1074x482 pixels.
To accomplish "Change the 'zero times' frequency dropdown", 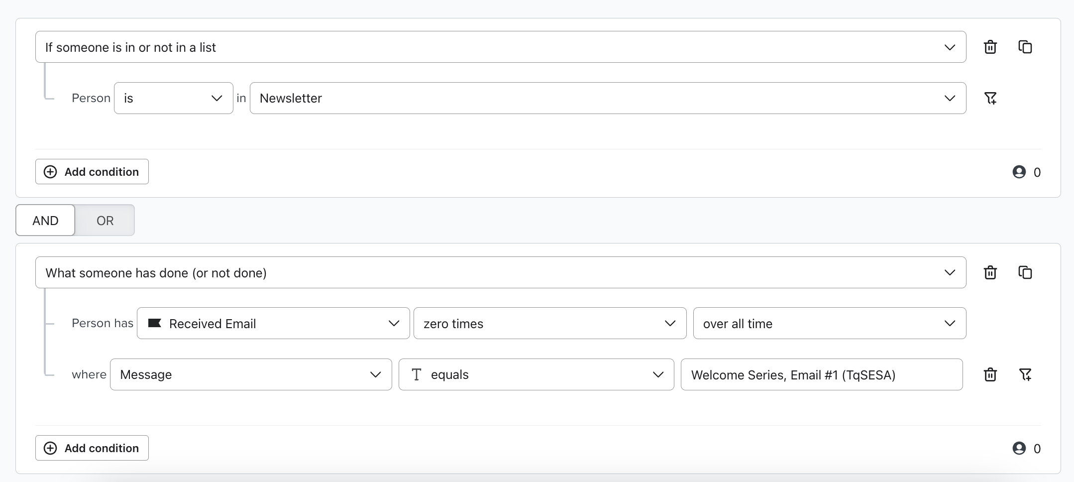I will [x=549, y=324].
